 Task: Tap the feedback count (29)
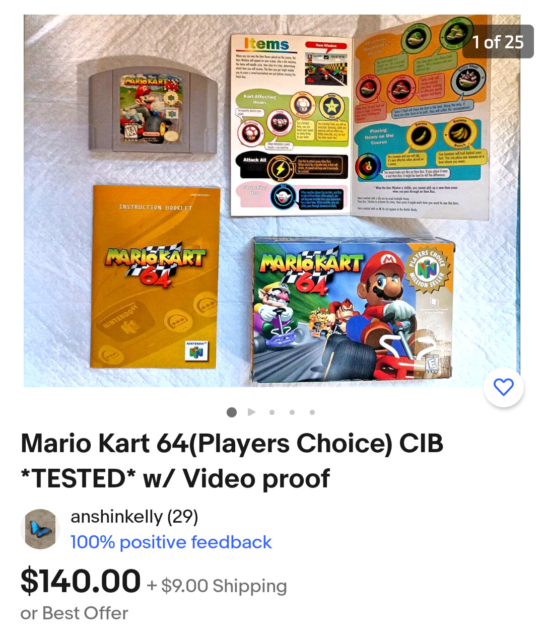[x=182, y=517]
